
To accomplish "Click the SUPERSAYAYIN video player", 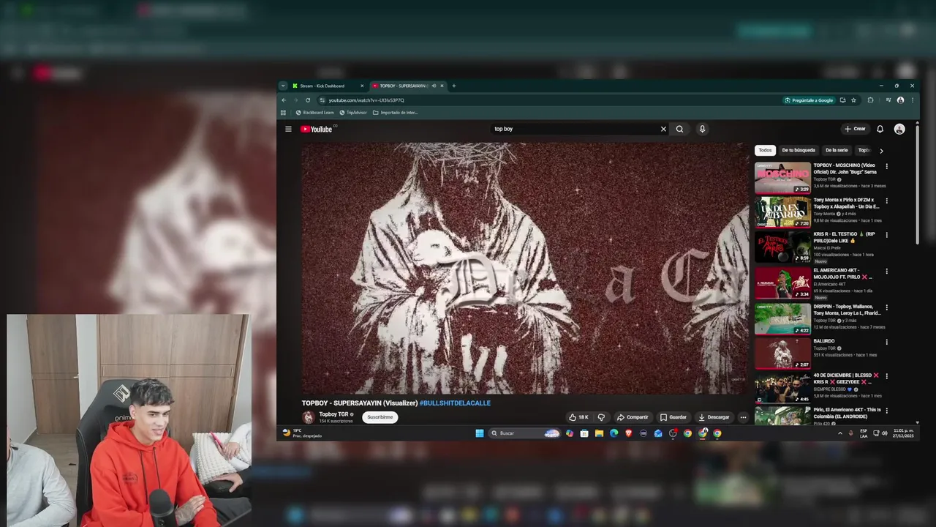I will (525, 268).
